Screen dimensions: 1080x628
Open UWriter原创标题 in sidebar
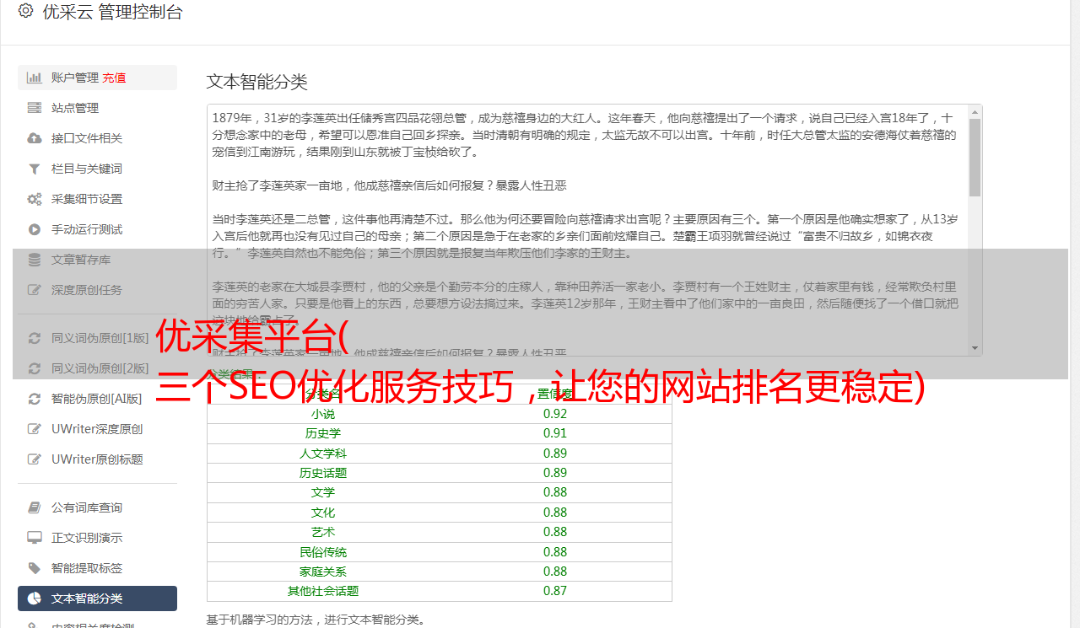pos(97,459)
